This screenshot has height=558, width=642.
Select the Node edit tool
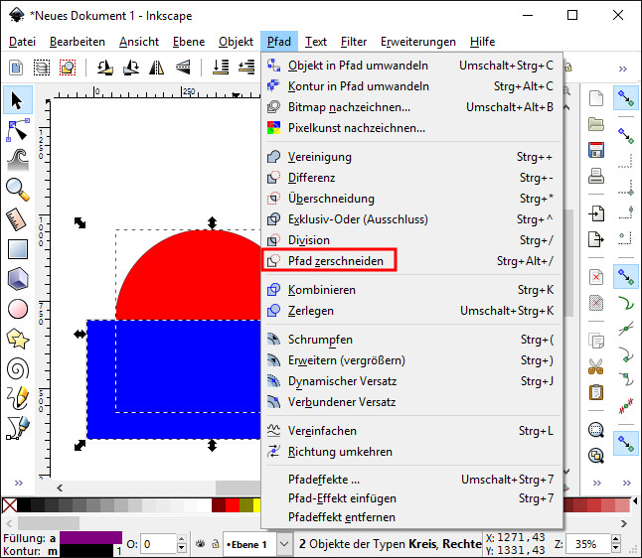coord(18,130)
